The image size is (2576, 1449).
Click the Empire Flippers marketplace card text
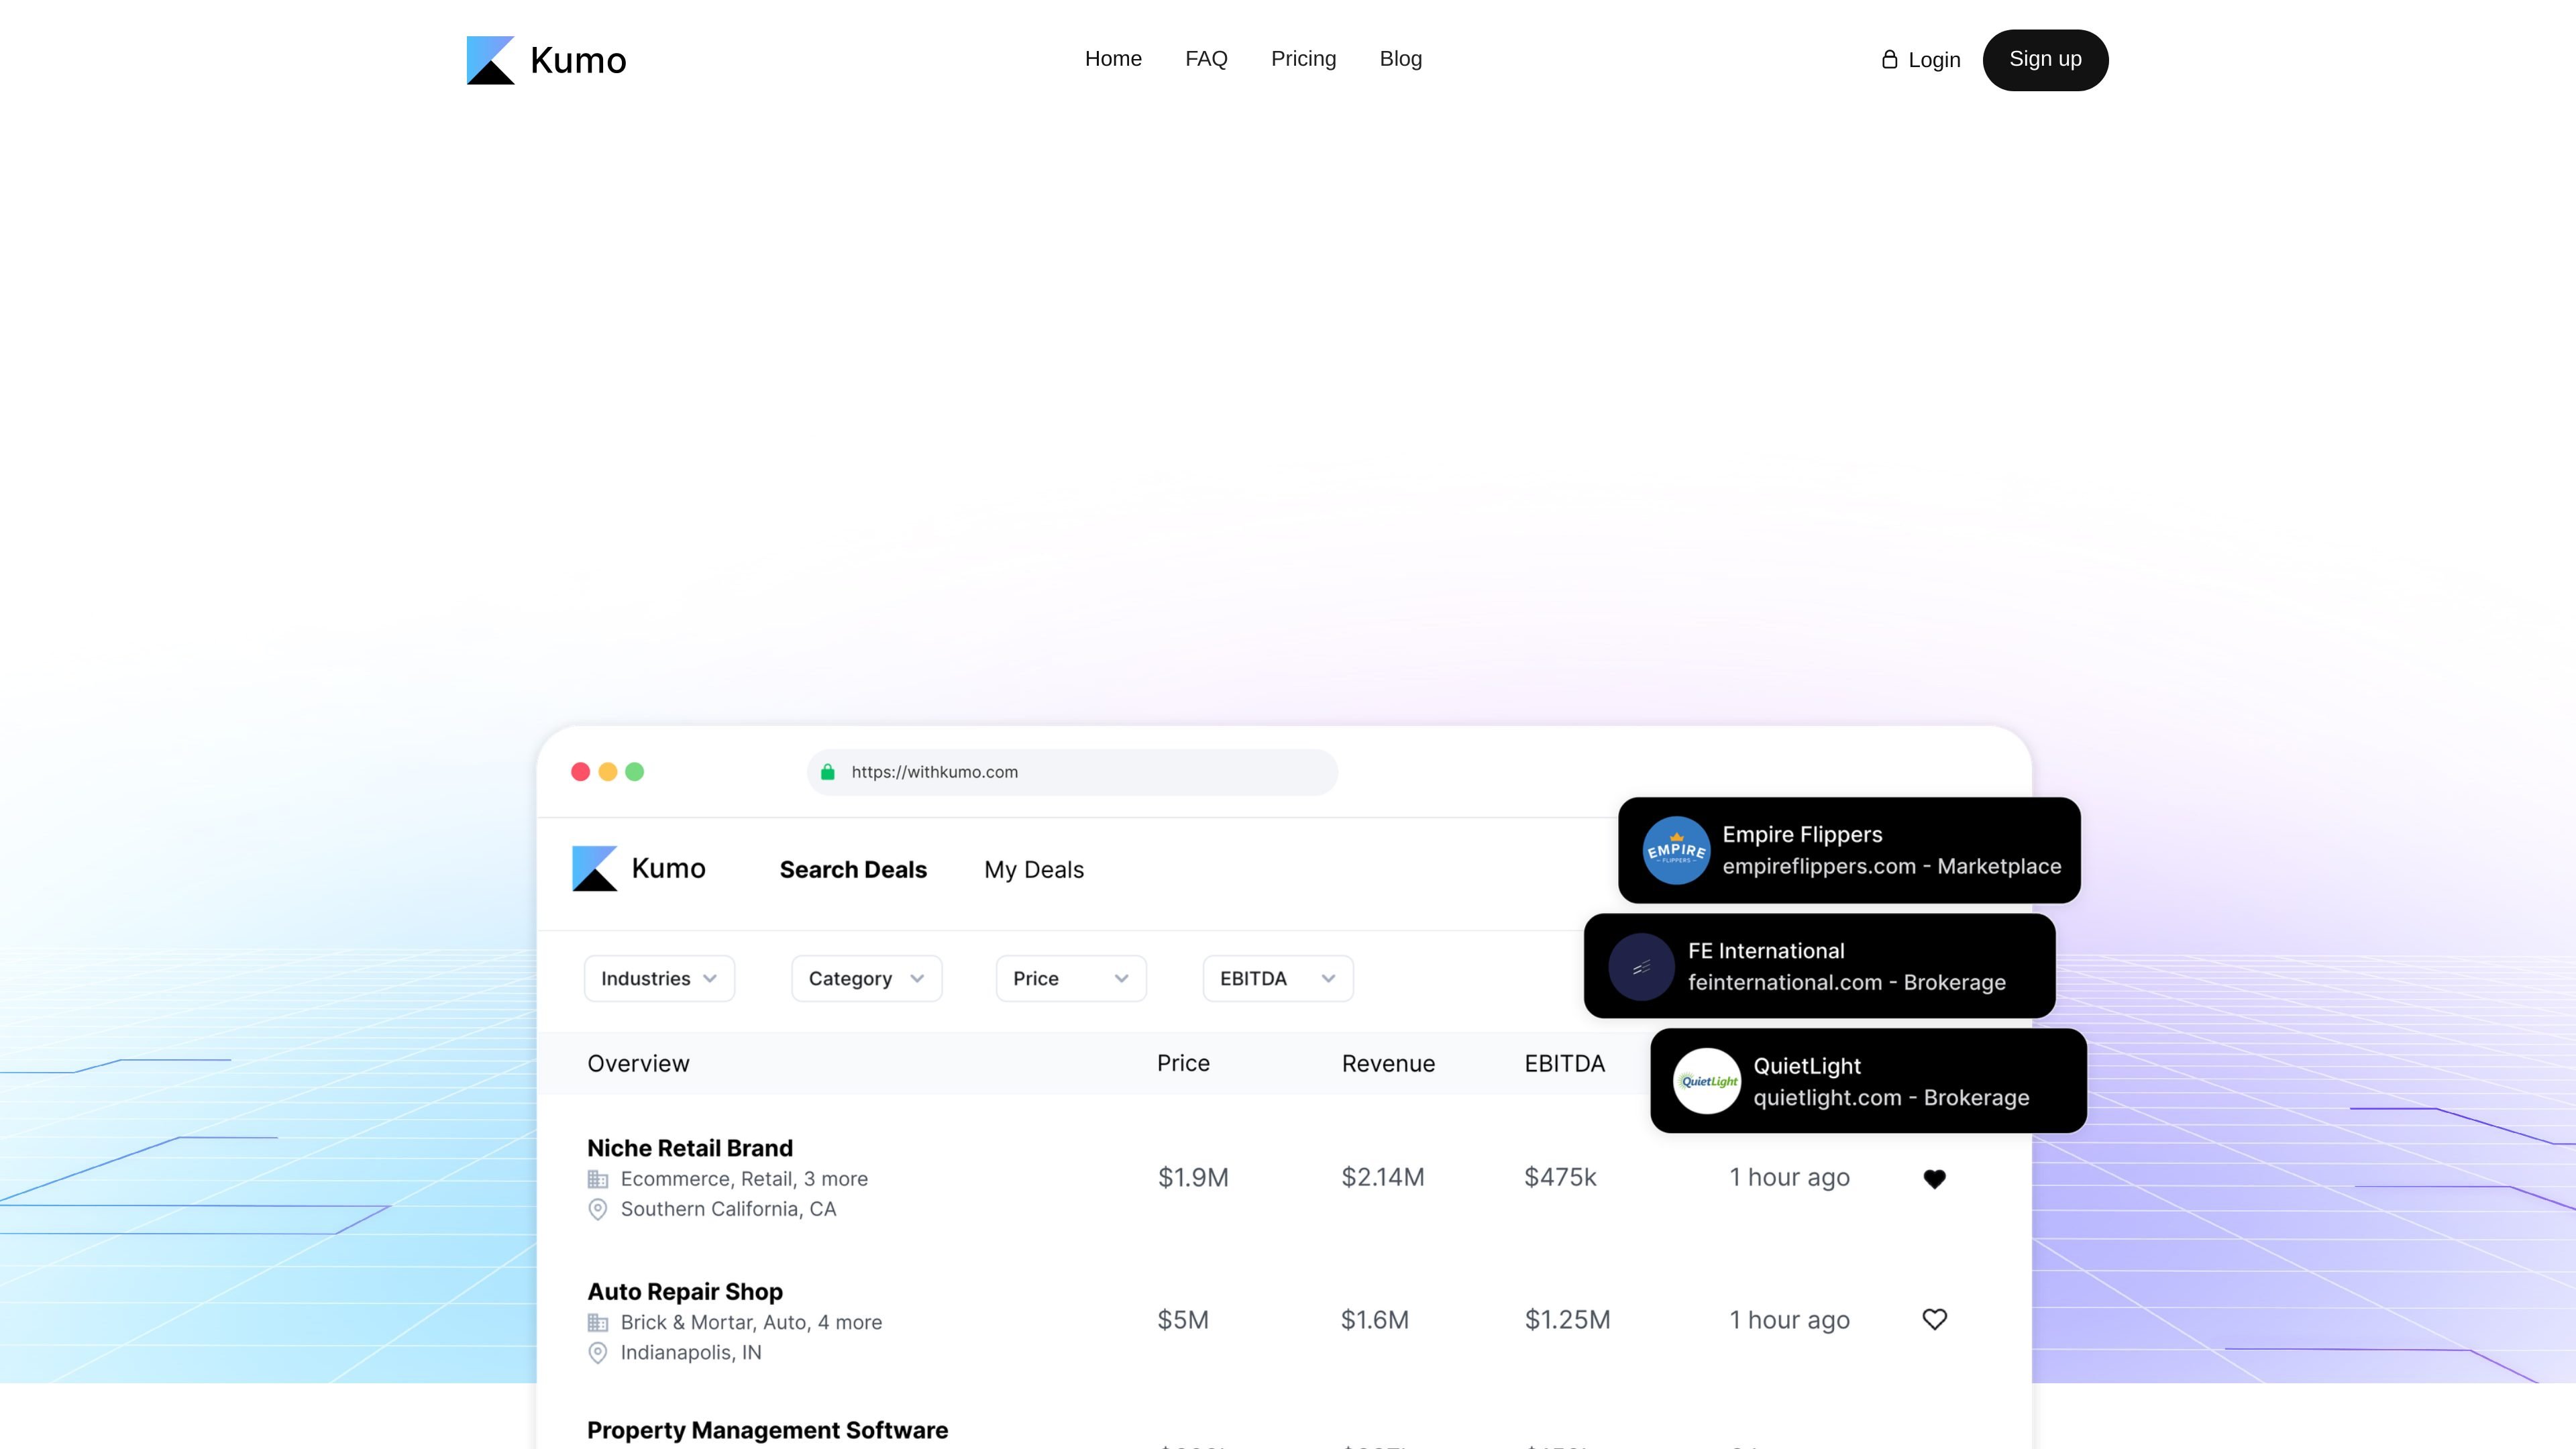[1892, 850]
